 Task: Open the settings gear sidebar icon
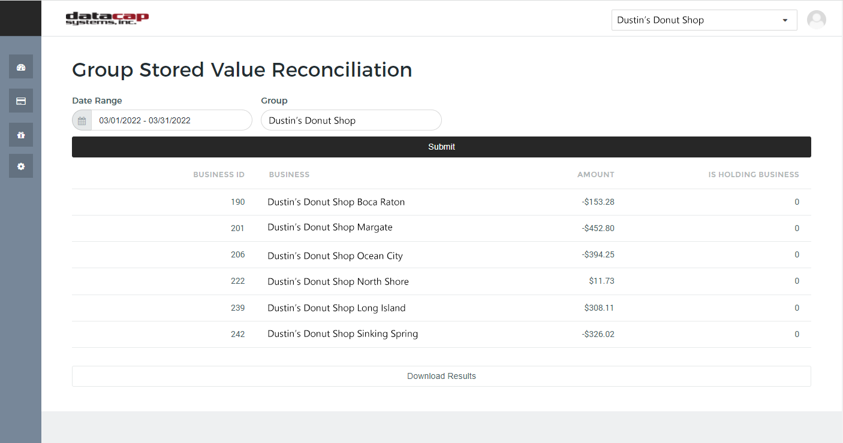21,166
